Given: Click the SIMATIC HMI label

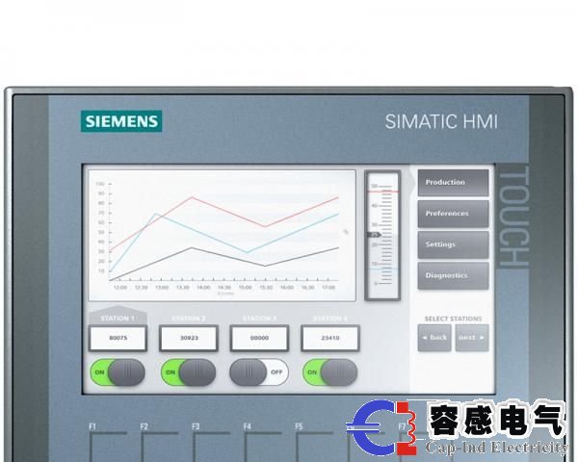Looking at the screenshot, I should (441, 122).
